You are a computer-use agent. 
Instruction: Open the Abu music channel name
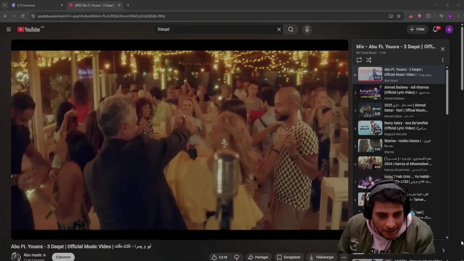[33, 255]
